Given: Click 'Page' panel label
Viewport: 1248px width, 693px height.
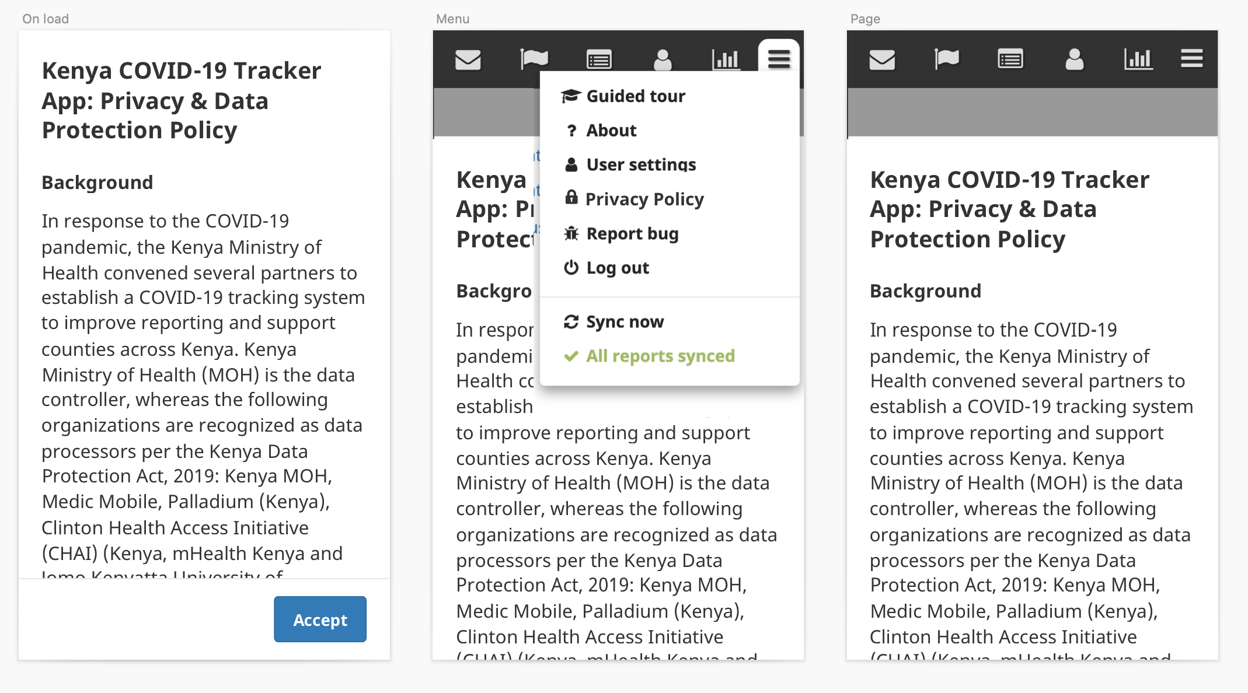Looking at the screenshot, I should click(865, 19).
